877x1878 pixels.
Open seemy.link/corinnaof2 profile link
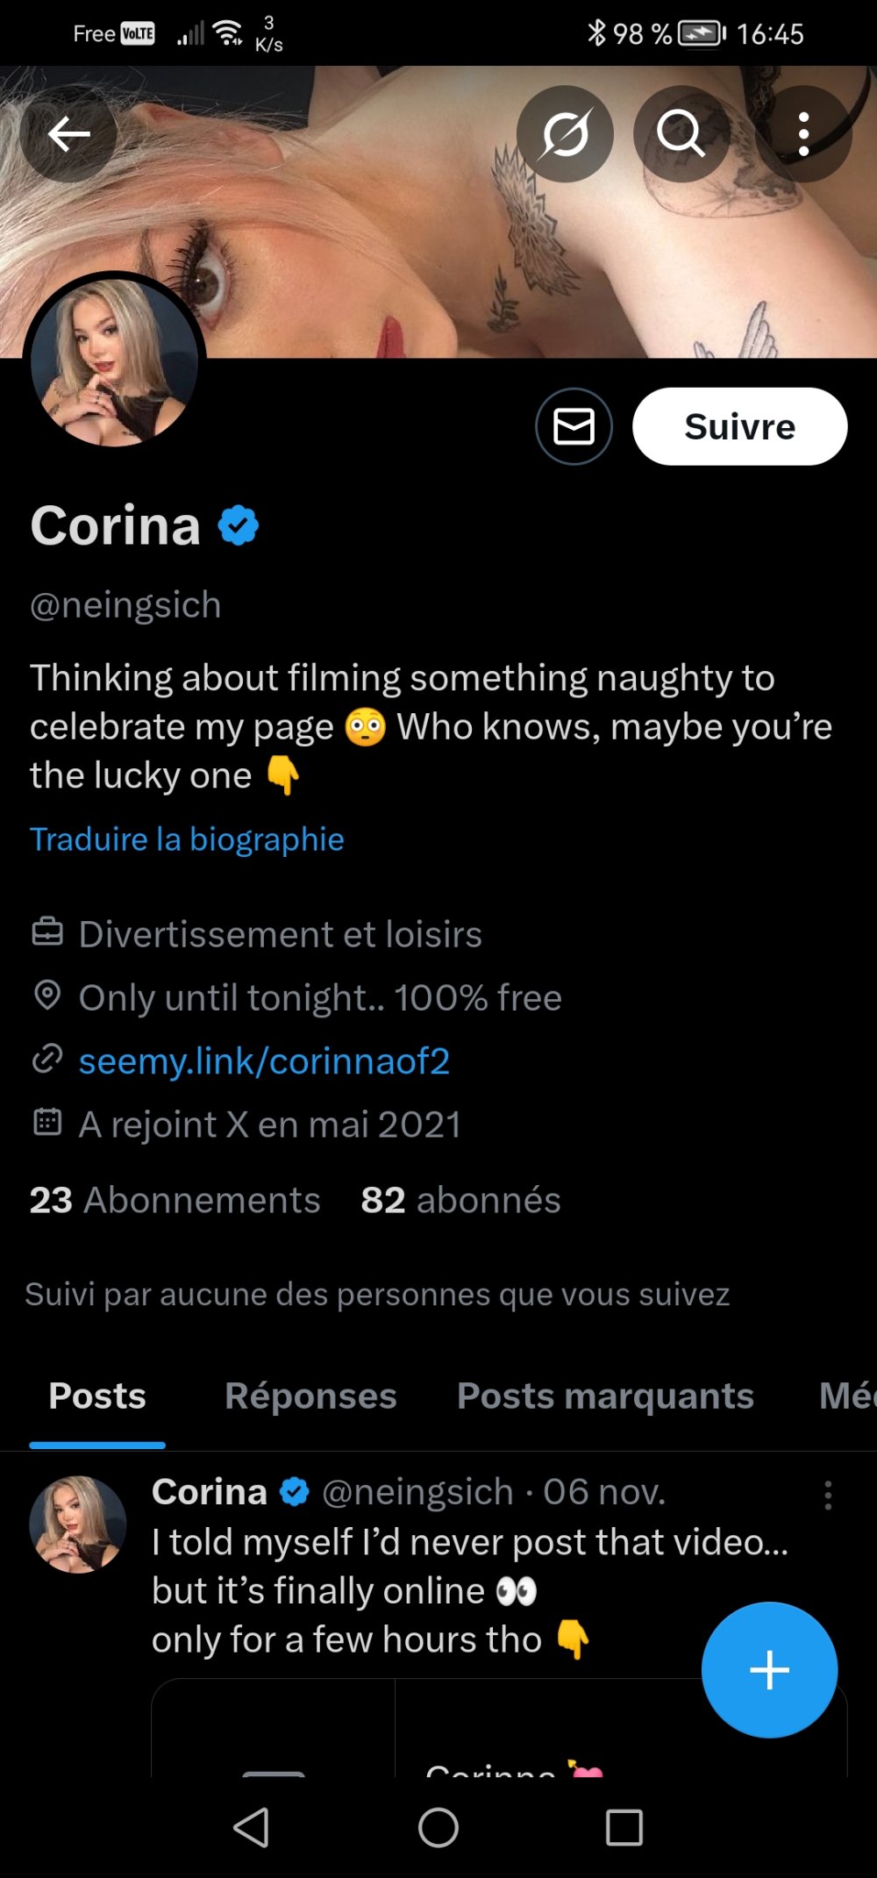tap(264, 1061)
